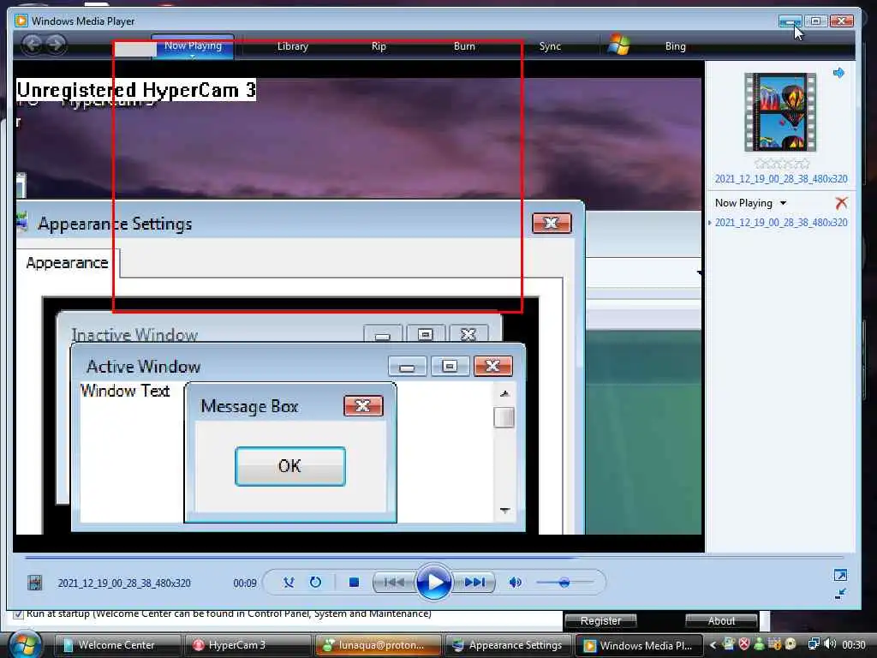Skip to the previous track
This screenshot has height=658, width=877.
(394, 583)
